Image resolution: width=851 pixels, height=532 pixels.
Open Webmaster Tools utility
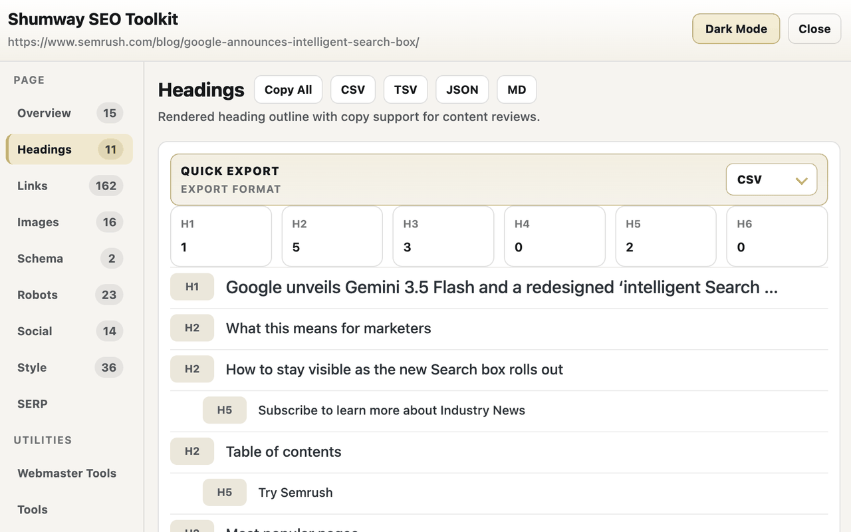pyautogui.click(x=69, y=473)
